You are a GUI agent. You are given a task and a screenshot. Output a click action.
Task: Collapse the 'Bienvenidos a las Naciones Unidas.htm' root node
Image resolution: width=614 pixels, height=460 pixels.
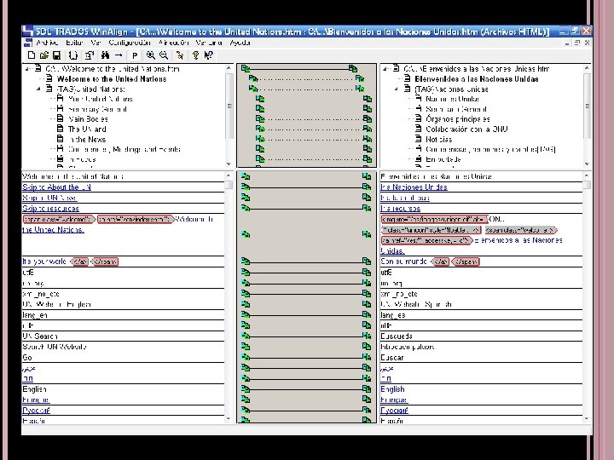click(385, 69)
